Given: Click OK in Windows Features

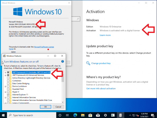Looking at the screenshot, I should coord(46,107).
